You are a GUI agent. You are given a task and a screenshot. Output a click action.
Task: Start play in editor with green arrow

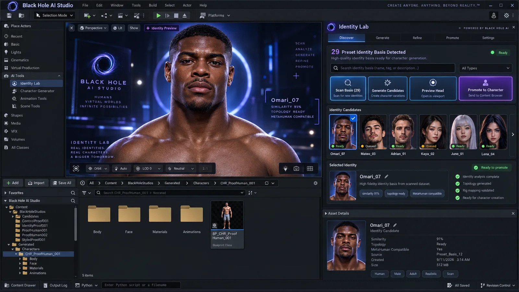click(158, 15)
